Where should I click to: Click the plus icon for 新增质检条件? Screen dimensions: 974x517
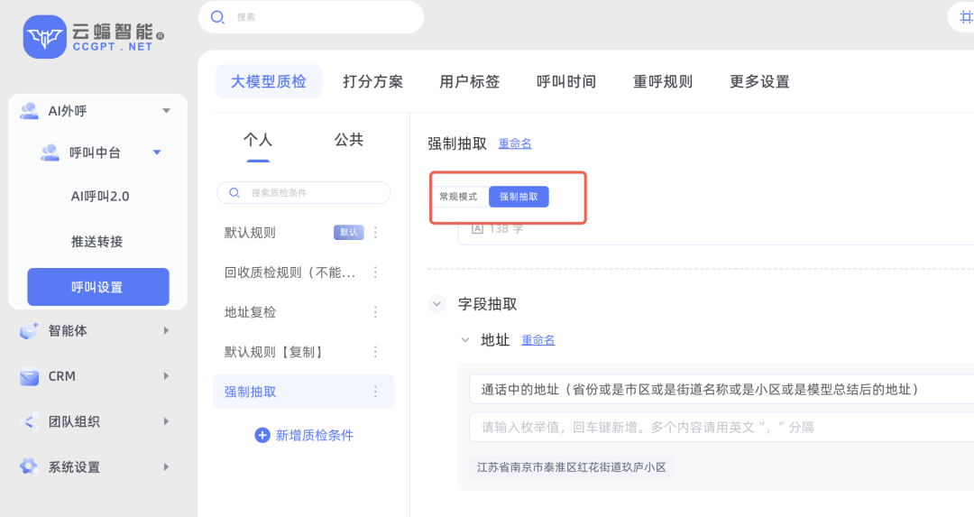click(262, 435)
